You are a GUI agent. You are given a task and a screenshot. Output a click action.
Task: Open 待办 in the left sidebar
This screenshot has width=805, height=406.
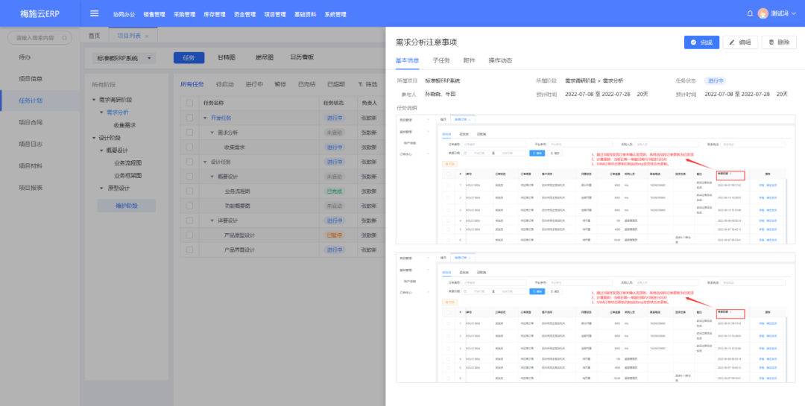point(25,57)
